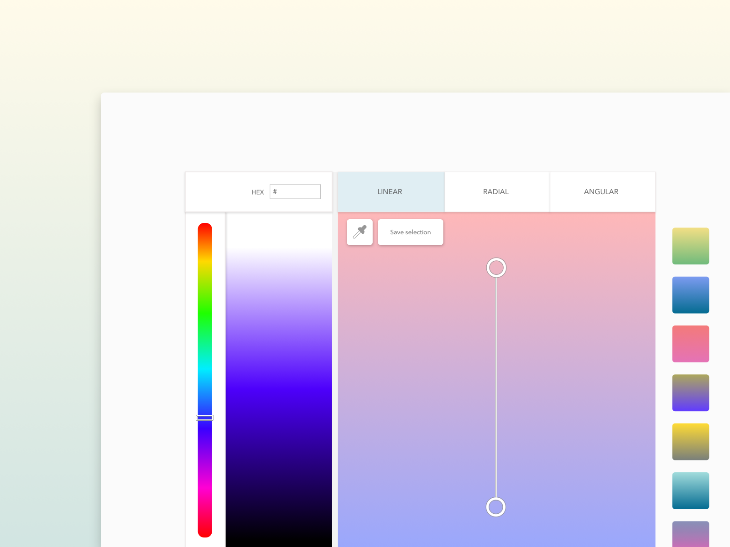This screenshot has height=547, width=730.
Task: Select the teal saved gradient swatch
Action: (690, 490)
